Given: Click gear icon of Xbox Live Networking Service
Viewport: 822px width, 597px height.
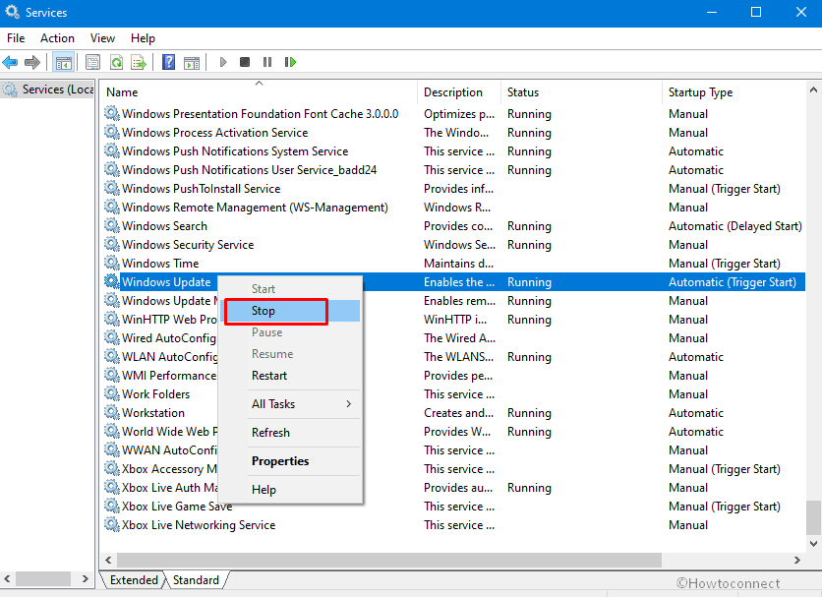Looking at the screenshot, I should pyautogui.click(x=112, y=524).
